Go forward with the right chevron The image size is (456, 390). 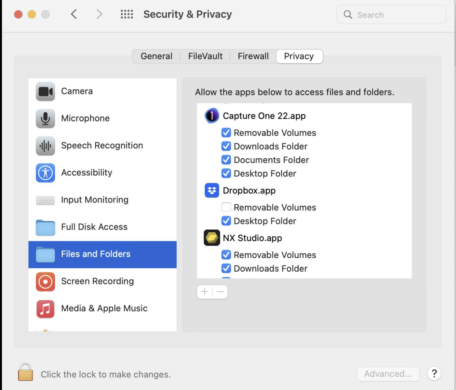(x=99, y=14)
